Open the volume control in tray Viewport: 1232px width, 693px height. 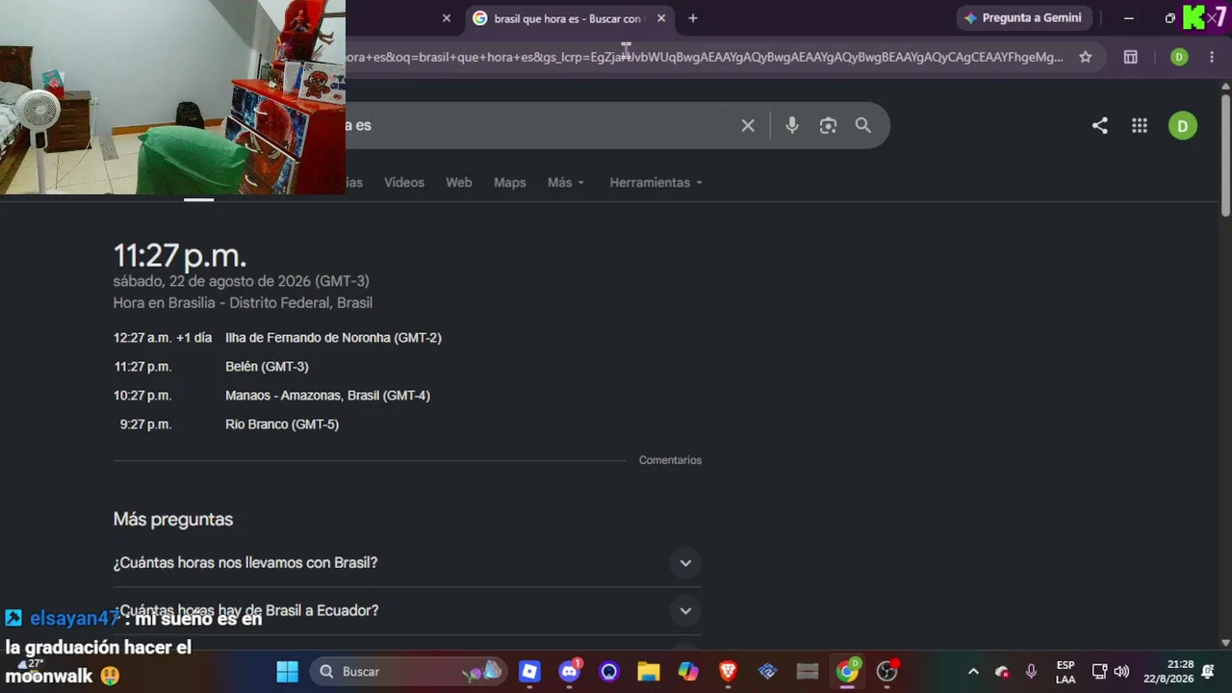click(1121, 672)
